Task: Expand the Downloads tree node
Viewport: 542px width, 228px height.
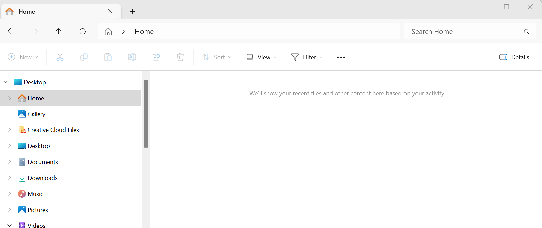Action: click(10, 178)
